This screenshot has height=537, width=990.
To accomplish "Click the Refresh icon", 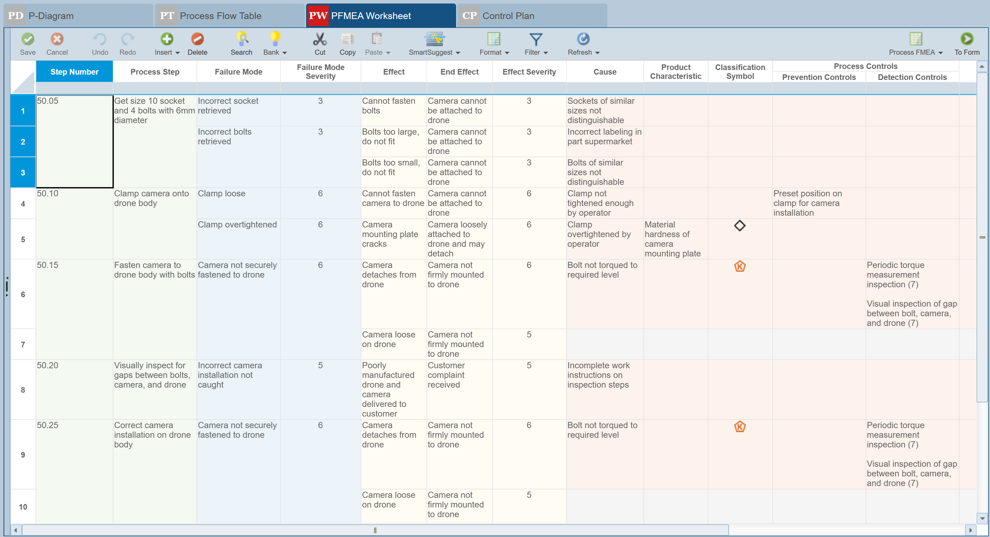I will pos(583,39).
